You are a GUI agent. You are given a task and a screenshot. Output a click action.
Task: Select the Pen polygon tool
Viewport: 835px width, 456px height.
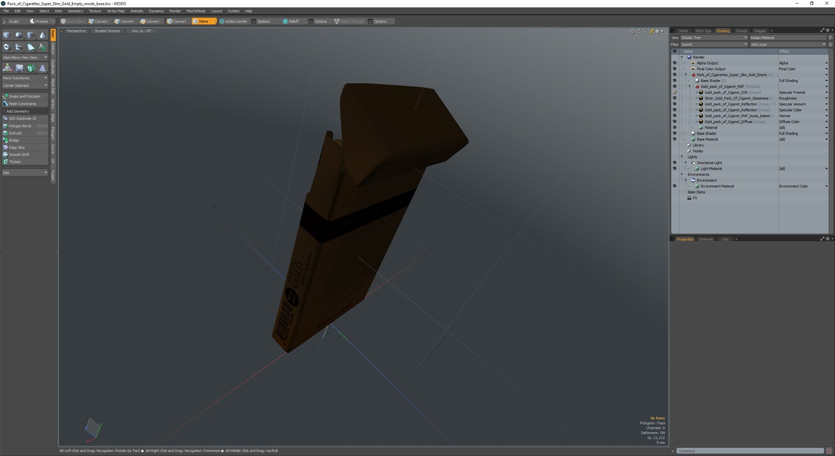coord(30,47)
